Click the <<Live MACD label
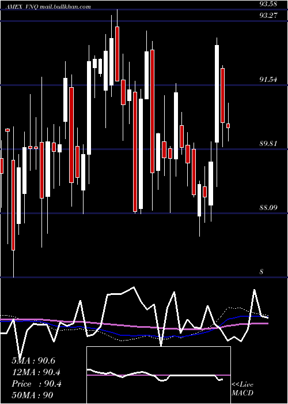This screenshot has width=288, height=404. click(242, 388)
